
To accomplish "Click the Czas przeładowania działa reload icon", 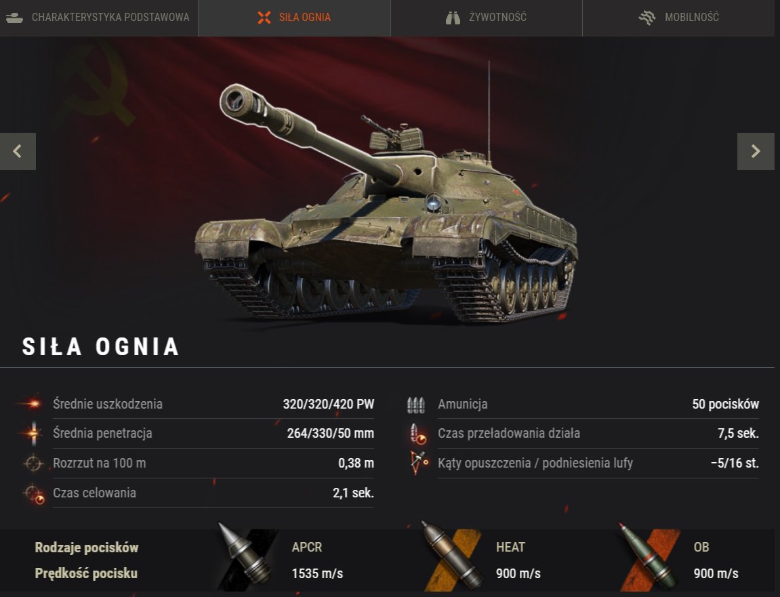I will (x=417, y=434).
